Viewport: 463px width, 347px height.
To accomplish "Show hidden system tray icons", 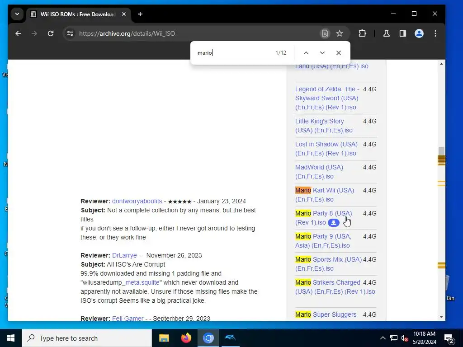I will pyautogui.click(x=383, y=338).
